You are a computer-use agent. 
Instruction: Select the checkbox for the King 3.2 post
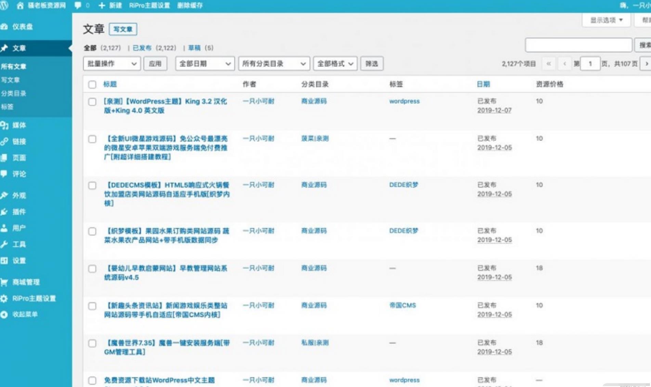[92, 101]
